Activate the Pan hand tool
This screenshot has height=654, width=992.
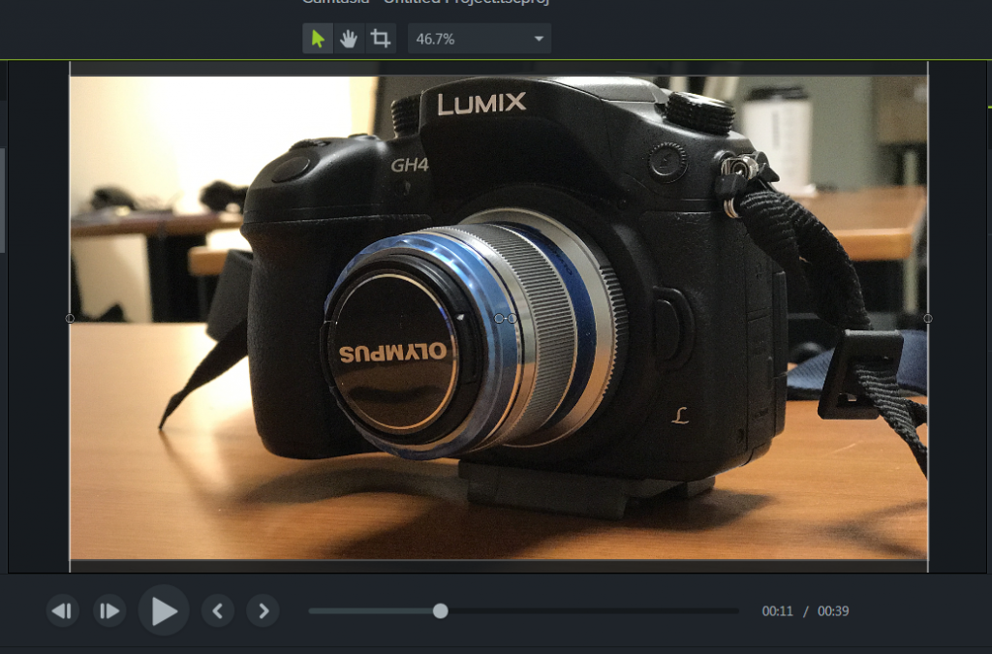(349, 39)
